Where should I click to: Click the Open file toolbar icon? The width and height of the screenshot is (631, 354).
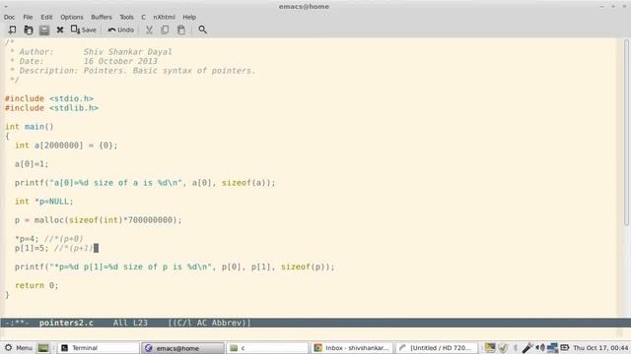(29, 29)
